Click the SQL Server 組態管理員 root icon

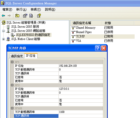tap(3, 23)
